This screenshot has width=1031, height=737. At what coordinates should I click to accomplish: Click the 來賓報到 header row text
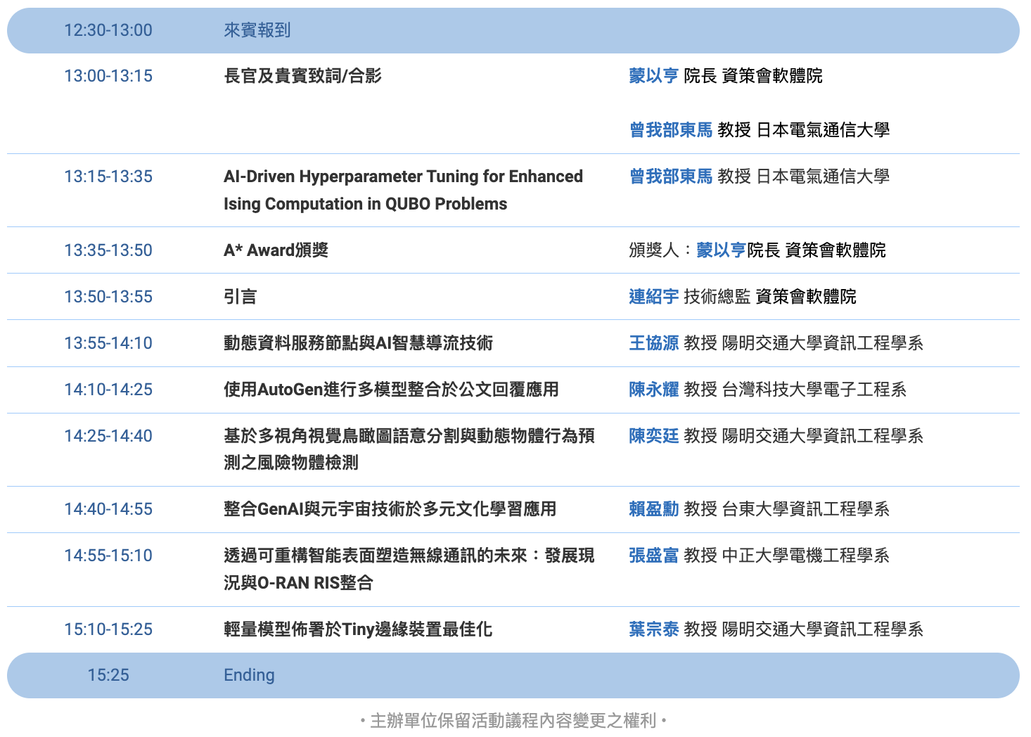(257, 30)
